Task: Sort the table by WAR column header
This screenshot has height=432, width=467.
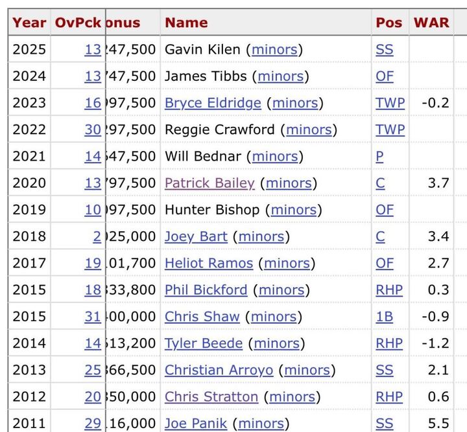Action: click(x=431, y=22)
